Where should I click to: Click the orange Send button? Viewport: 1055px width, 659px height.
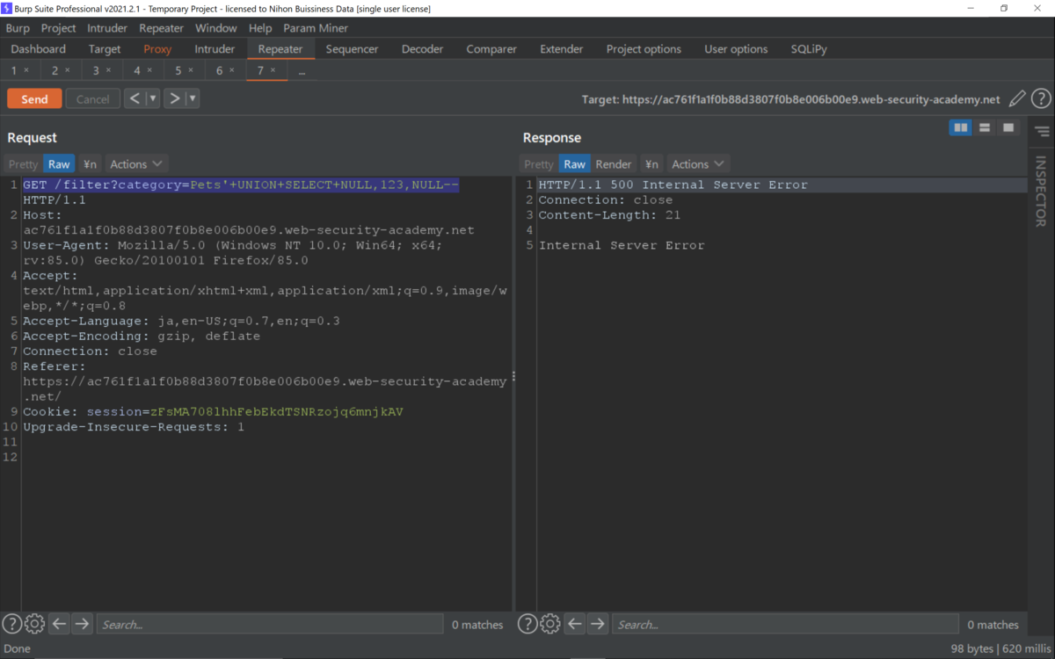click(34, 98)
